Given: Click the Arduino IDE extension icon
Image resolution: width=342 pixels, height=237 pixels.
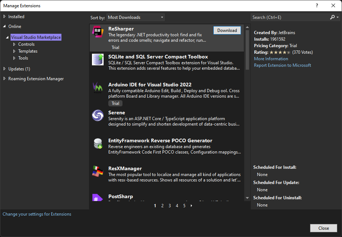Looking at the screenshot, I should tap(98, 87).
